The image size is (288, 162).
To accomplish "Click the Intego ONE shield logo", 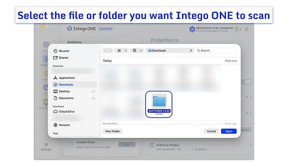I will 70,29.
